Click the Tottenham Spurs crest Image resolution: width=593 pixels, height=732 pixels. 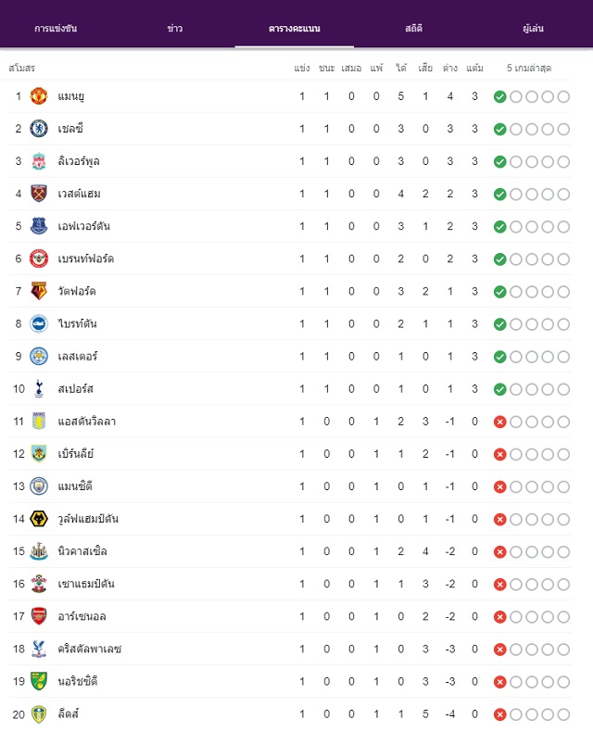(39, 388)
